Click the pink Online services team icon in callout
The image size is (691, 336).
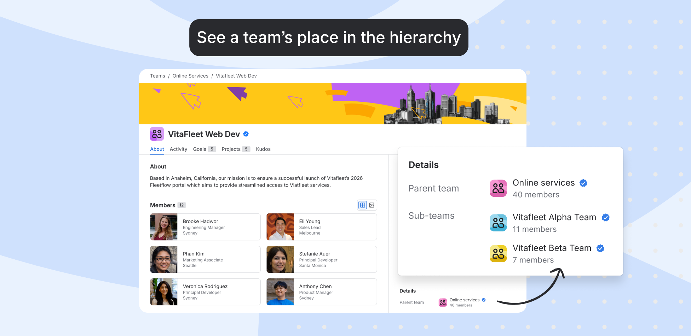(498, 188)
